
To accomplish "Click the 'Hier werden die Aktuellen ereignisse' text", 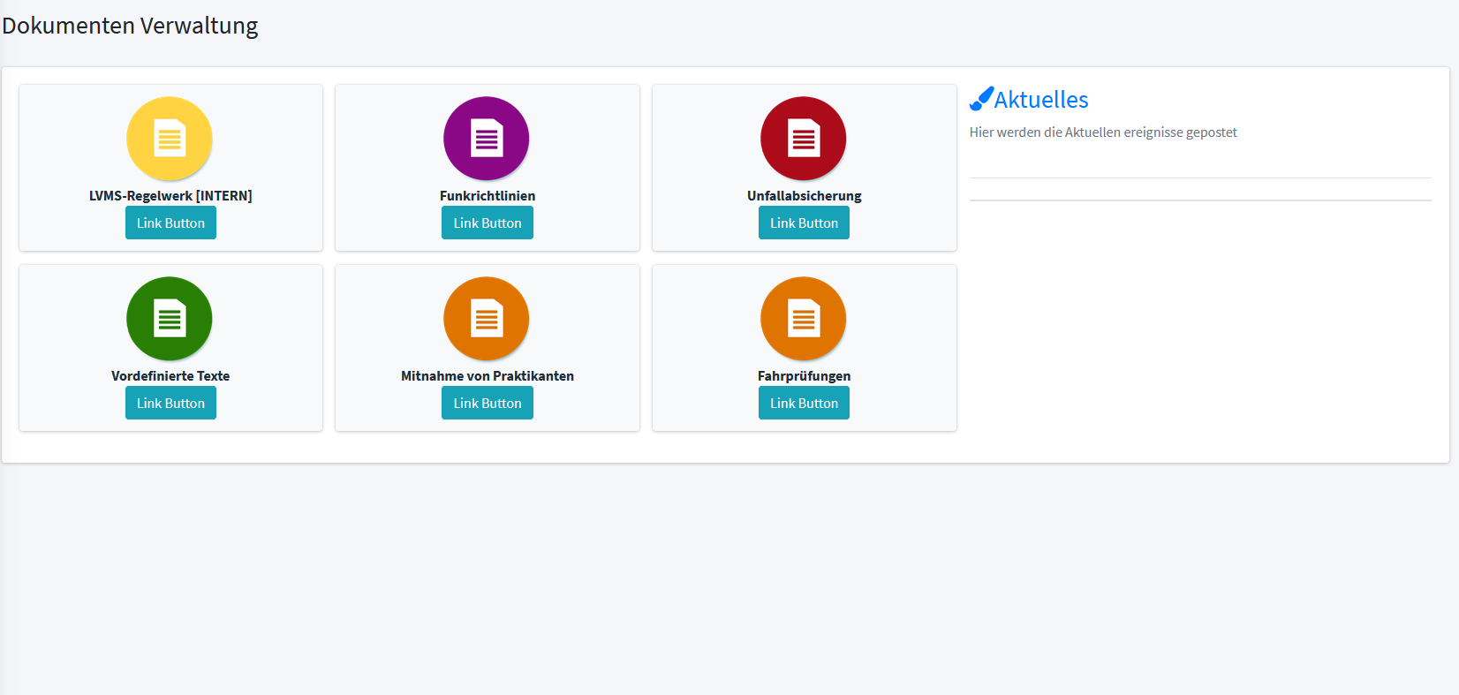I will click(1103, 132).
